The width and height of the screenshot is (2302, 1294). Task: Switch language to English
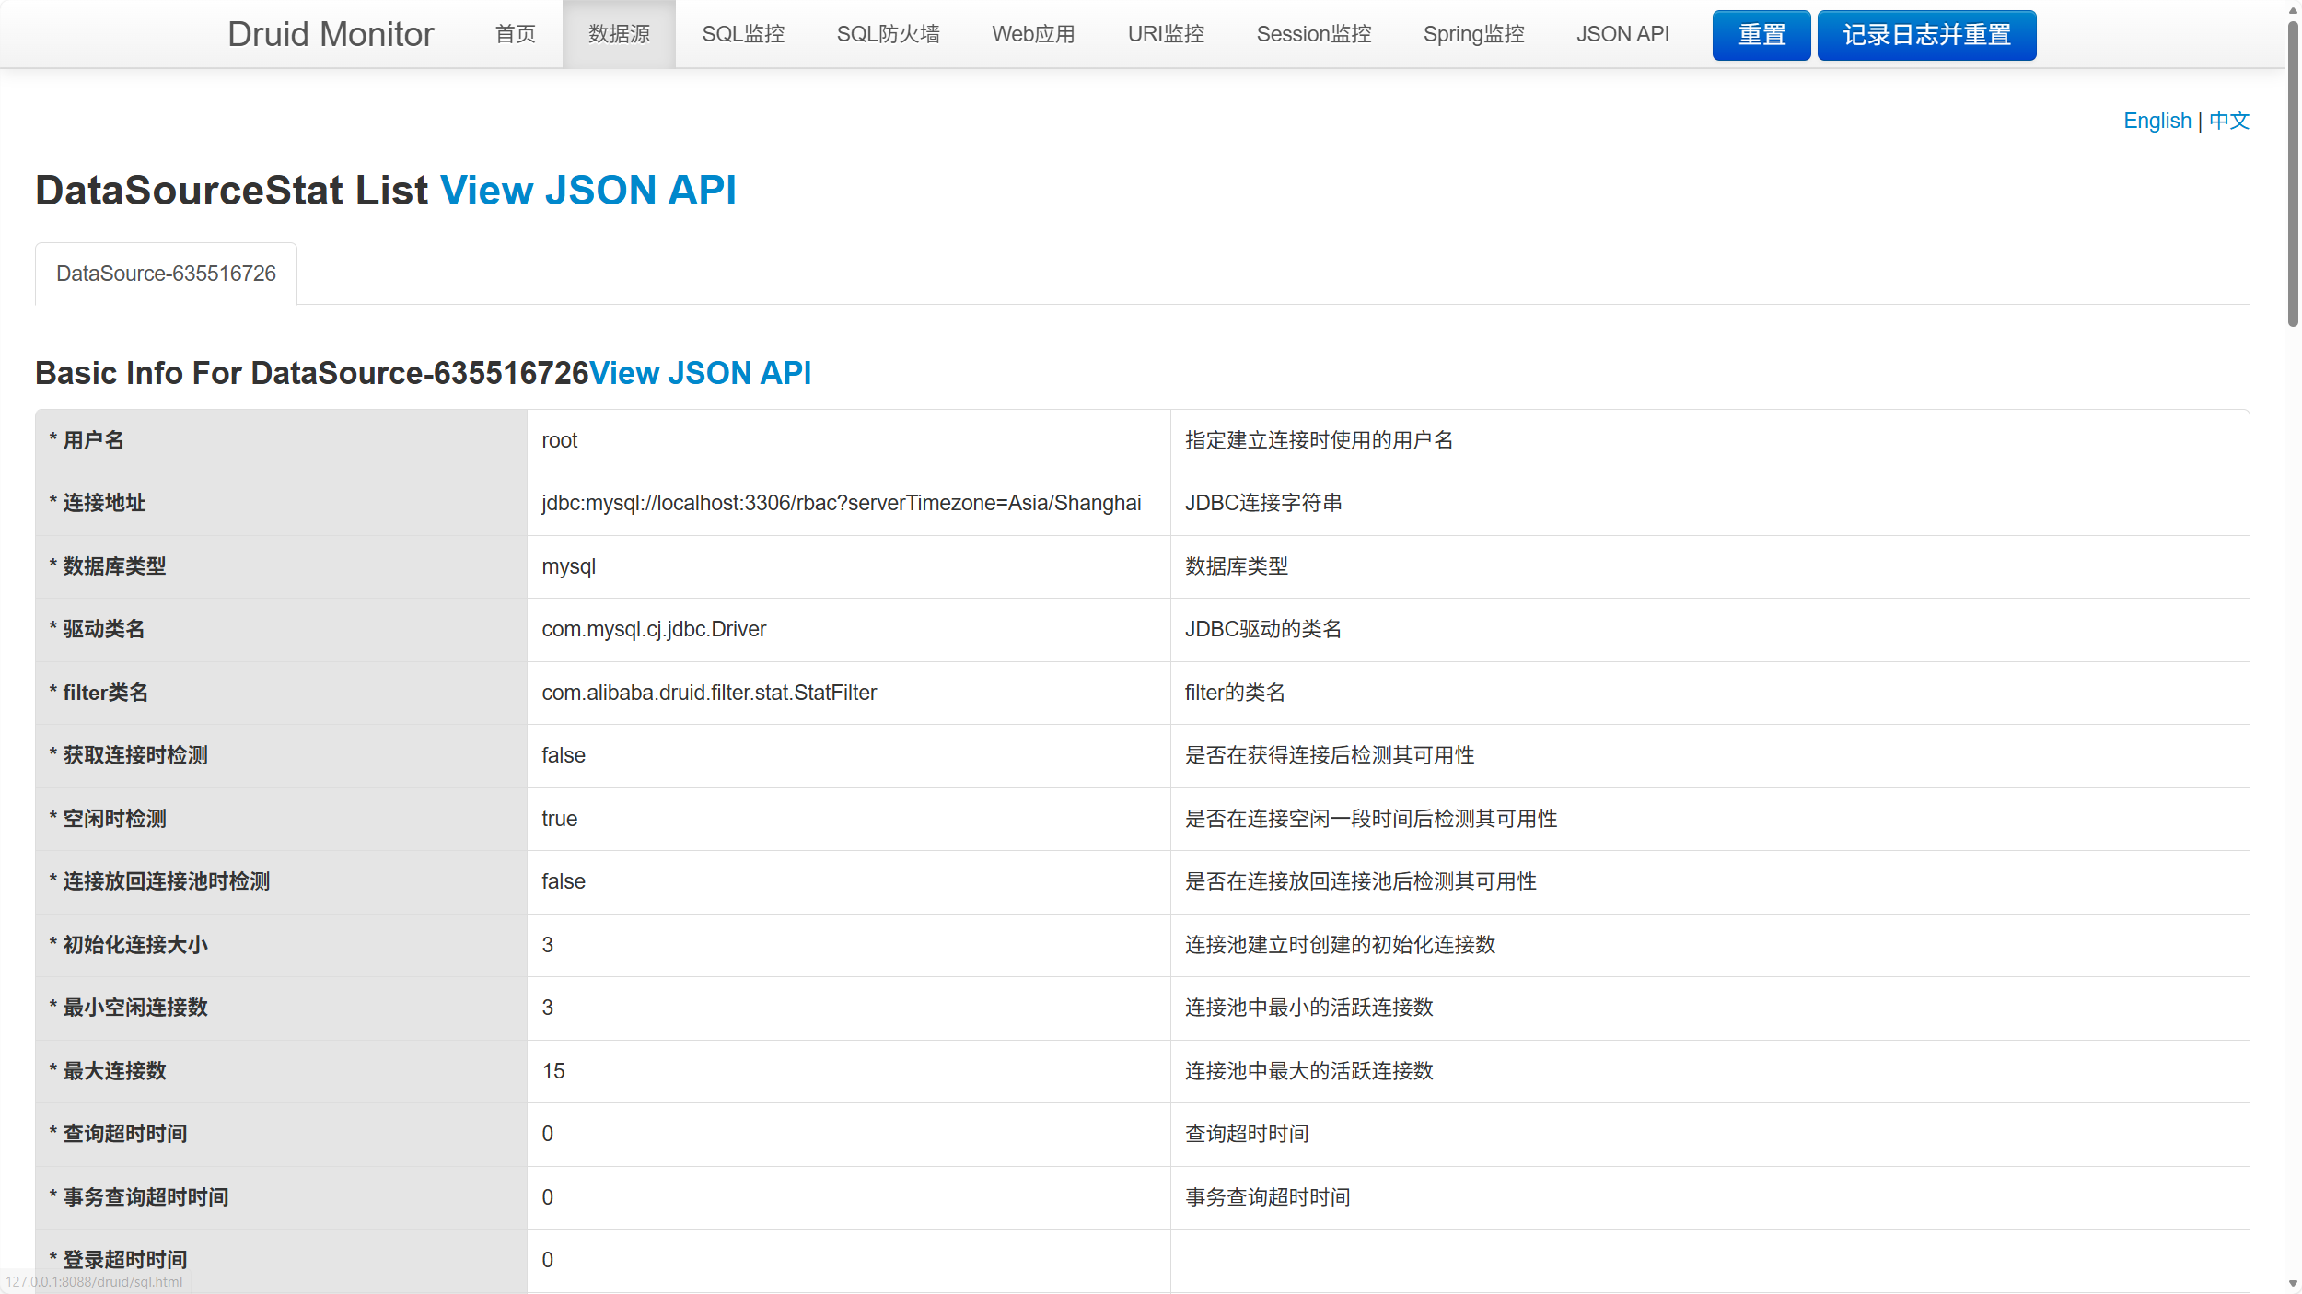tap(2157, 121)
